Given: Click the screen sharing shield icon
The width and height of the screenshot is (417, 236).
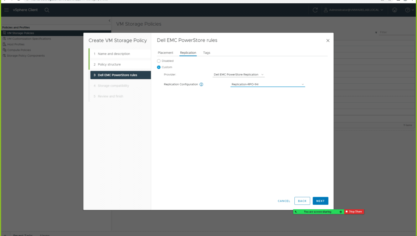Looking at the screenshot, I should pos(341,212).
